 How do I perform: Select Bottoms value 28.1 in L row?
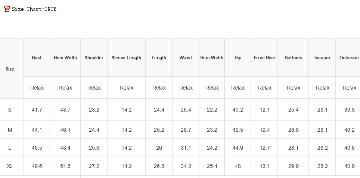tap(294, 148)
